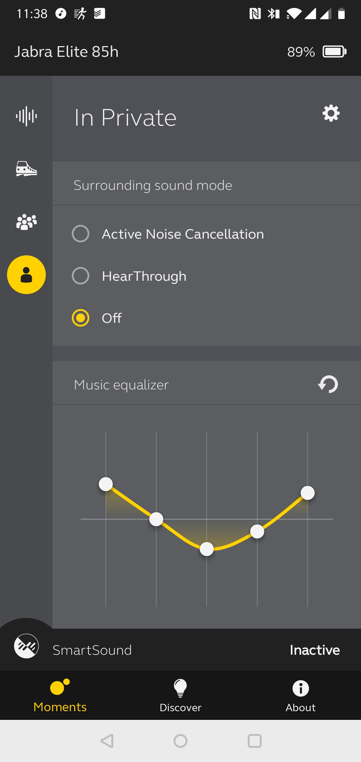Go to the About tab
The width and height of the screenshot is (361, 762).
point(300,695)
